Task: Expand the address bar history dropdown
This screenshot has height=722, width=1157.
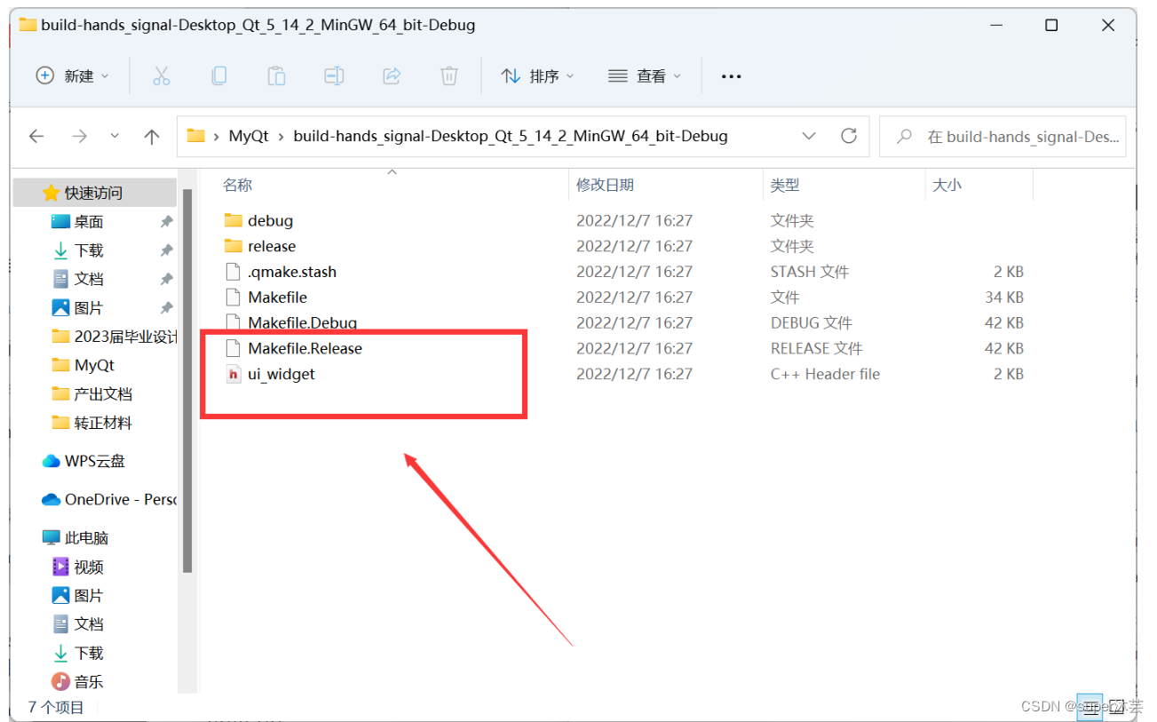Action: pos(809,136)
